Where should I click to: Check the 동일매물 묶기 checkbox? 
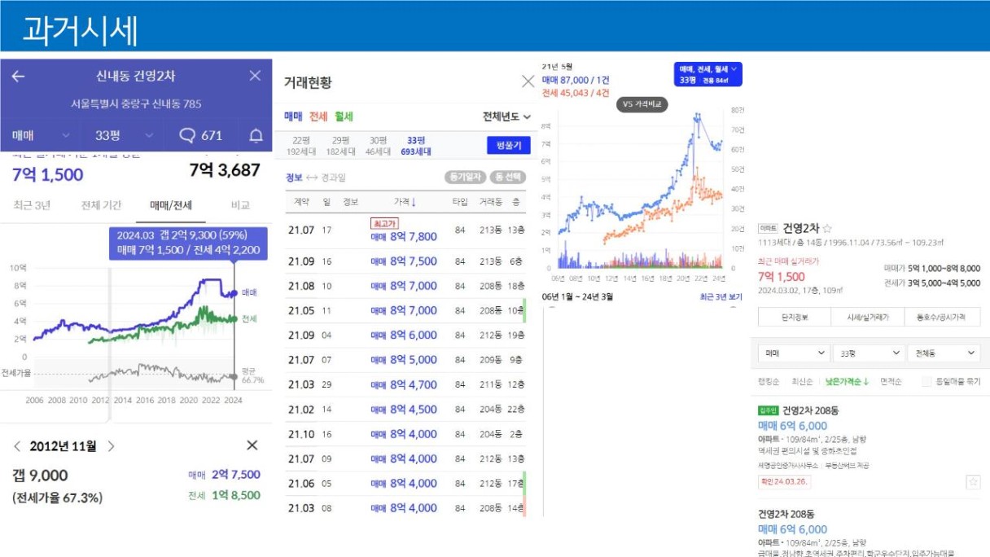tap(927, 381)
